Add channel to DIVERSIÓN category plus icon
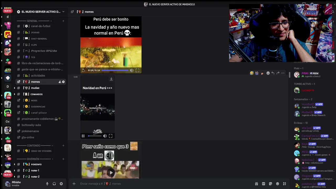The image size is (336, 189). 63,159
